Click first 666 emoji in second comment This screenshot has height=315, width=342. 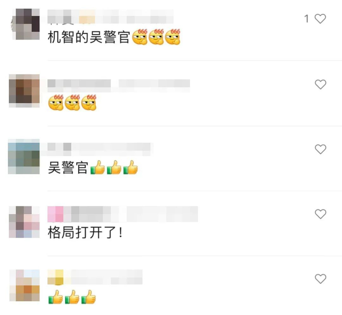pos(56,103)
